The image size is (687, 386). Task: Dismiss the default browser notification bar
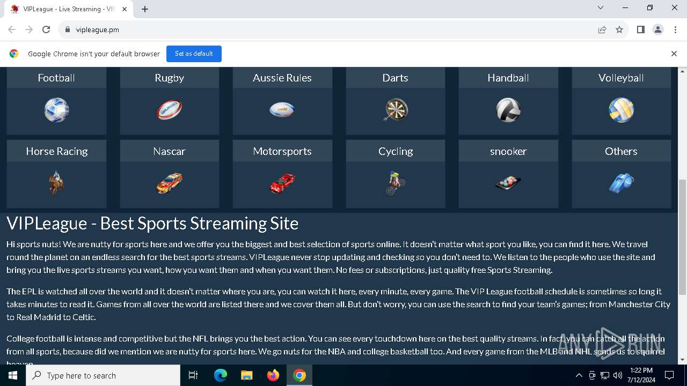(x=674, y=54)
